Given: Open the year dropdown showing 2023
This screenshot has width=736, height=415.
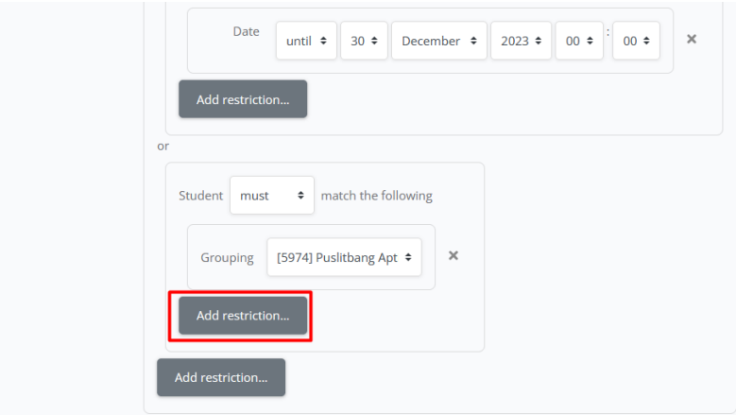Looking at the screenshot, I should click(521, 42).
